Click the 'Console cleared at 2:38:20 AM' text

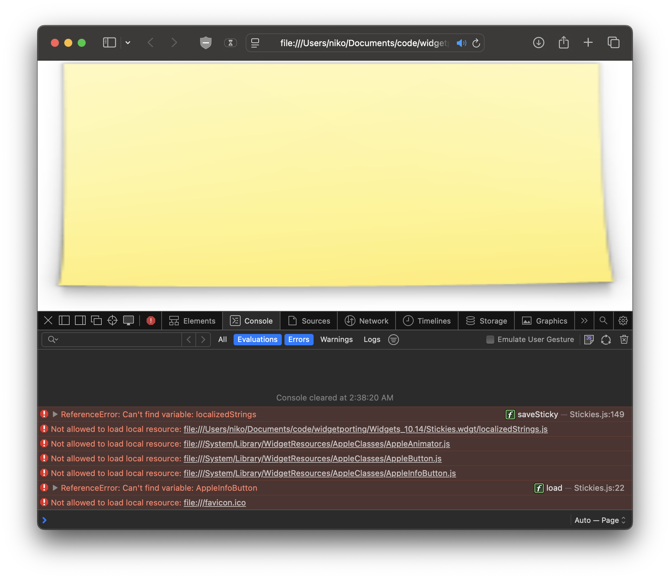pyautogui.click(x=335, y=398)
